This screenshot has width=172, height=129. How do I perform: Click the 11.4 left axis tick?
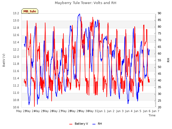tap(16, 78)
